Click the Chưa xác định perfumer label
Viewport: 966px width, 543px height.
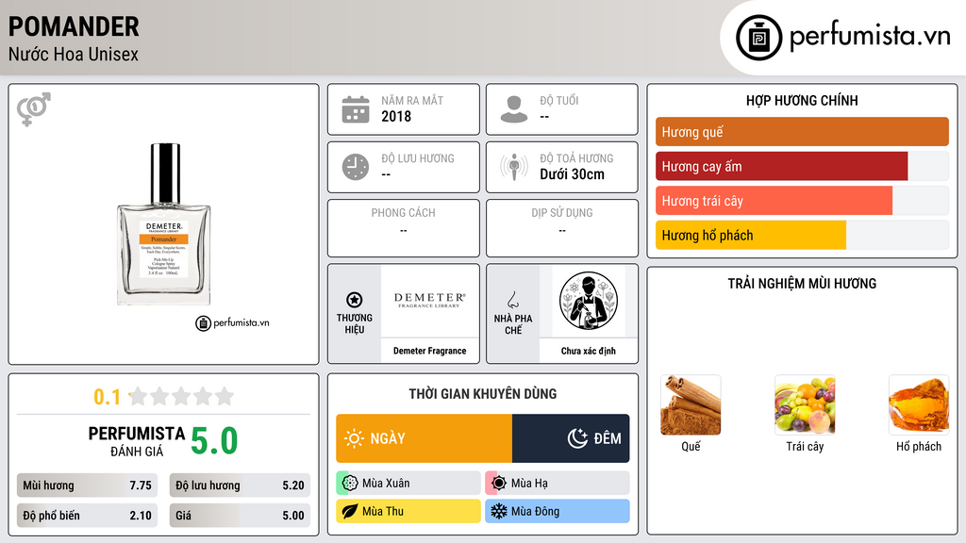[589, 351]
